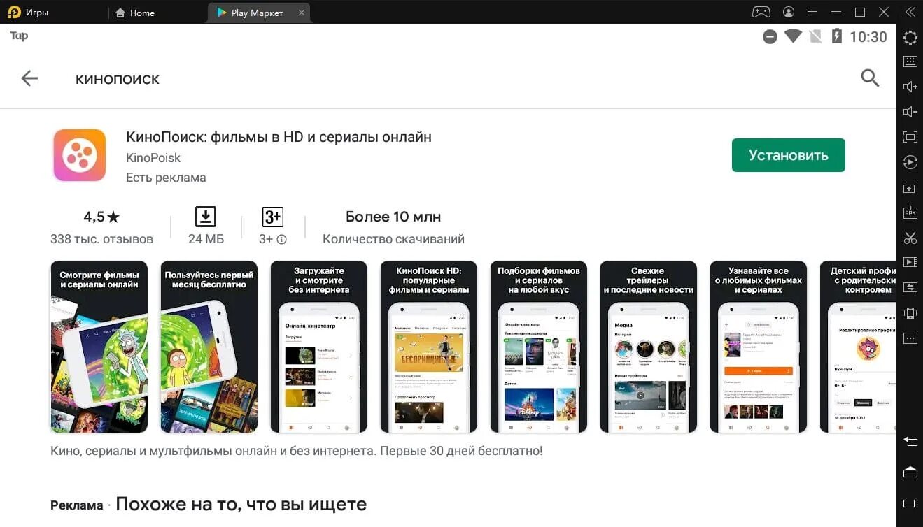
Task: Go back using the arrow beside кинопоиск
Action: [29, 78]
